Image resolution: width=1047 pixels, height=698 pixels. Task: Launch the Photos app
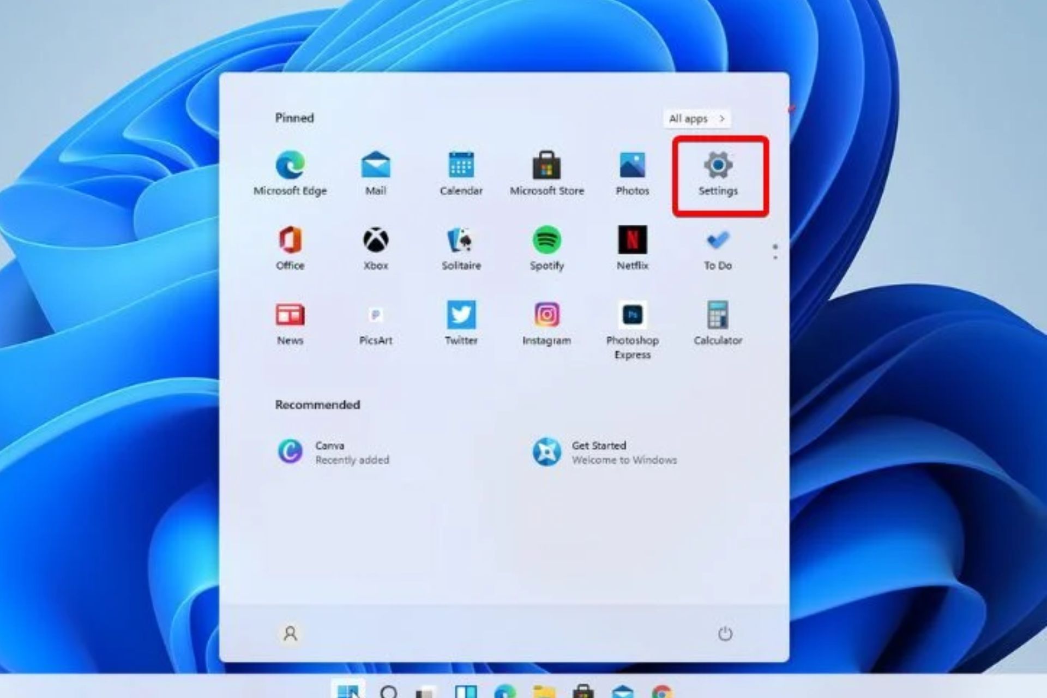[x=633, y=173]
